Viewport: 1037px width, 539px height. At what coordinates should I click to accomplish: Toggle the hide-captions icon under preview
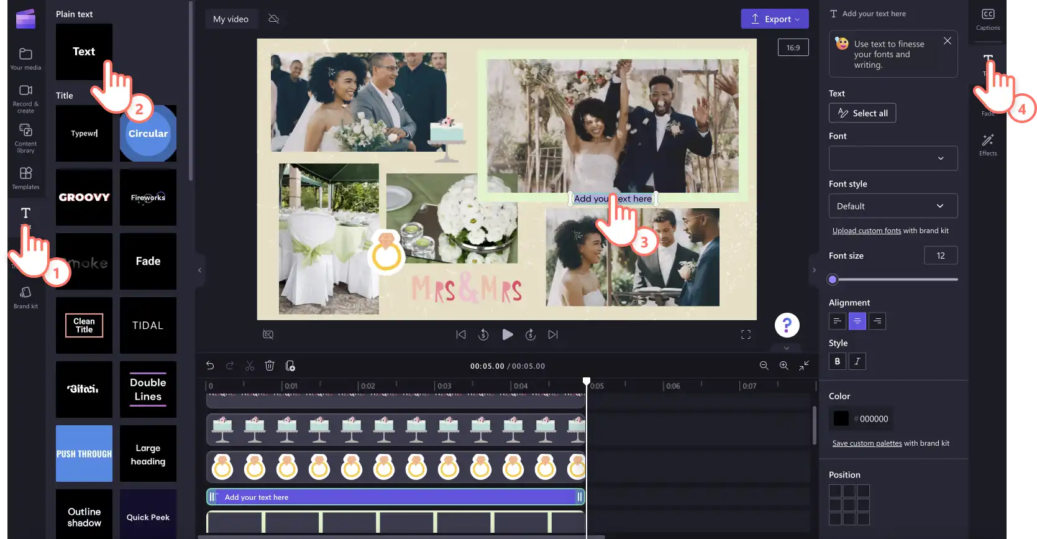(268, 334)
